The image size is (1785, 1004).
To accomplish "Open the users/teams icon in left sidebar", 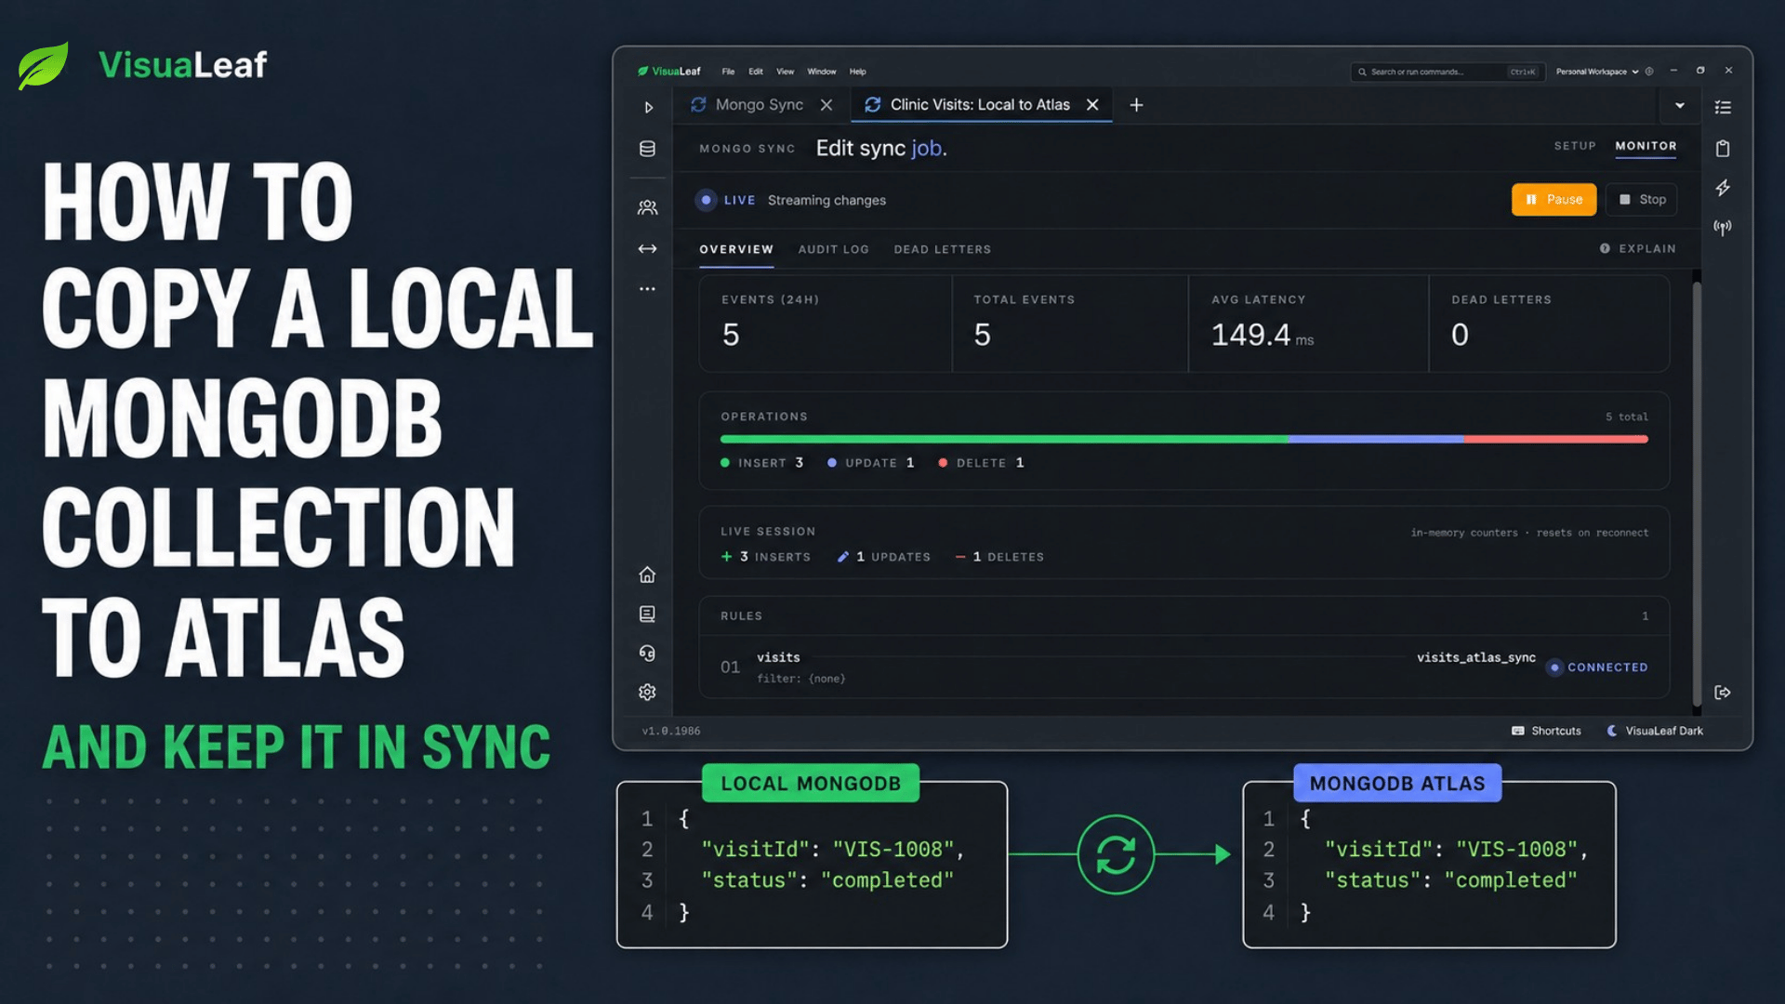I will (x=648, y=207).
